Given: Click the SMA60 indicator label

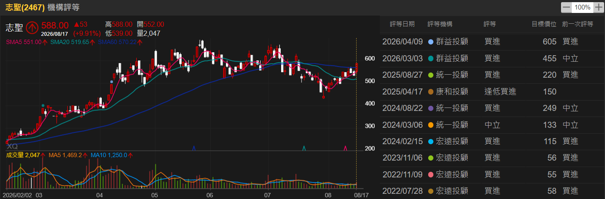Looking at the screenshot, I should click(118, 42).
